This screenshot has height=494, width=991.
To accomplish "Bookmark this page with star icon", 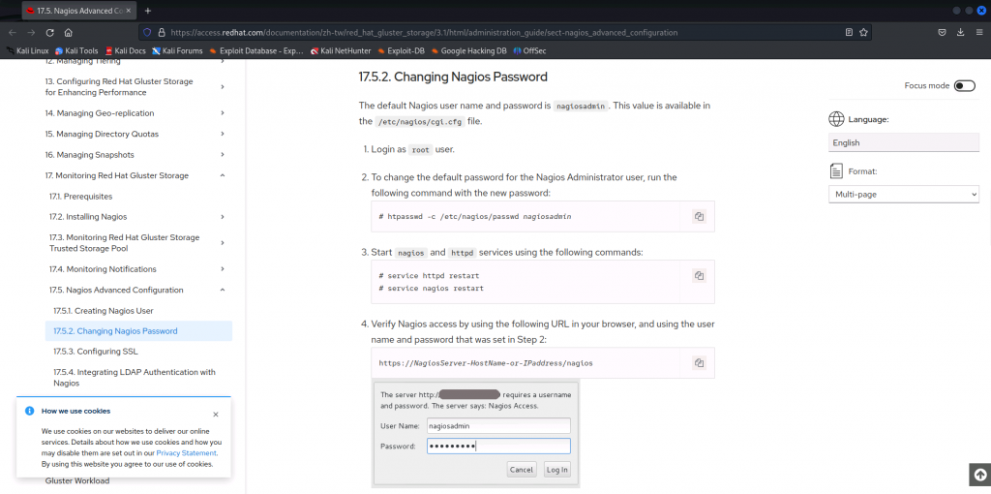I will (863, 32).
